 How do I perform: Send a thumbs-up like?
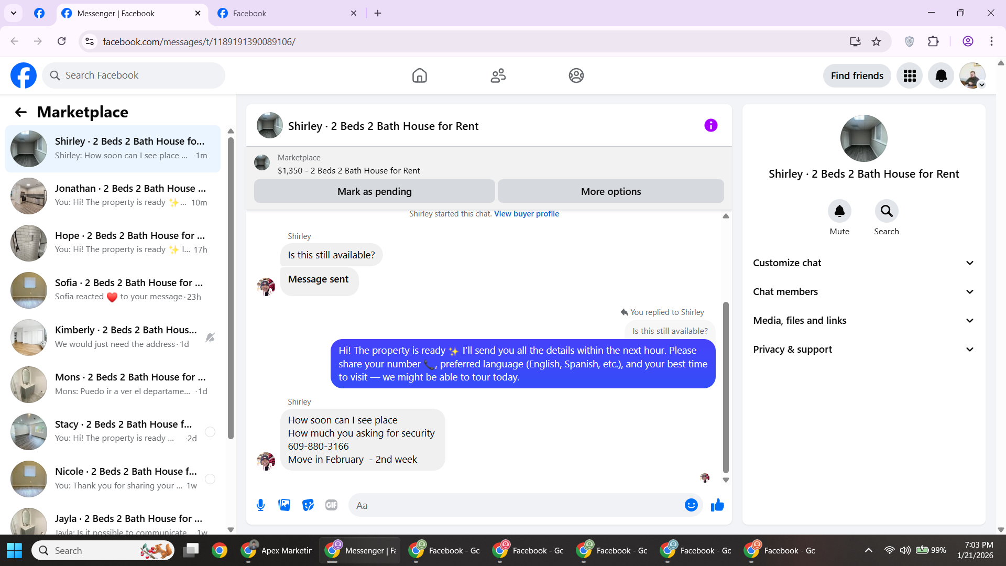[717, 505]
